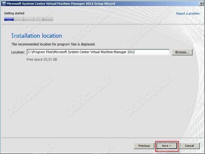
Task: Close the Setup Wizard window
Action: click(201, 4)
